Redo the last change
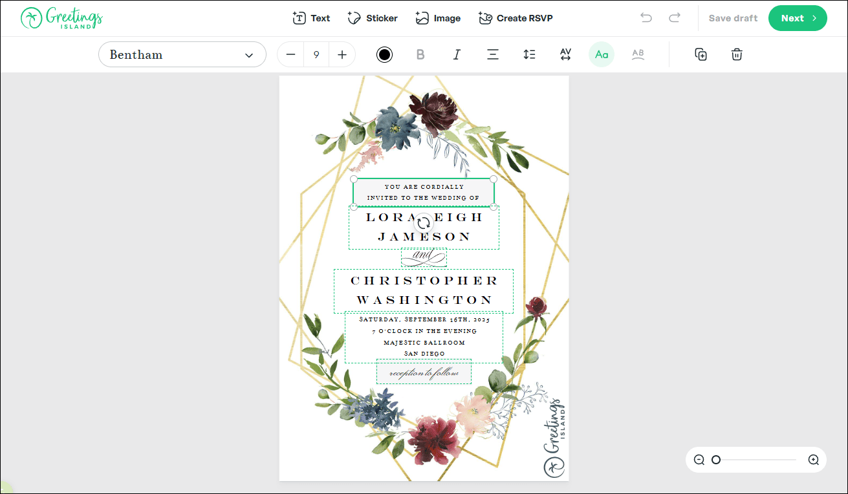The width and height of the screenshot is (848, 494). [x=674, y=18]
